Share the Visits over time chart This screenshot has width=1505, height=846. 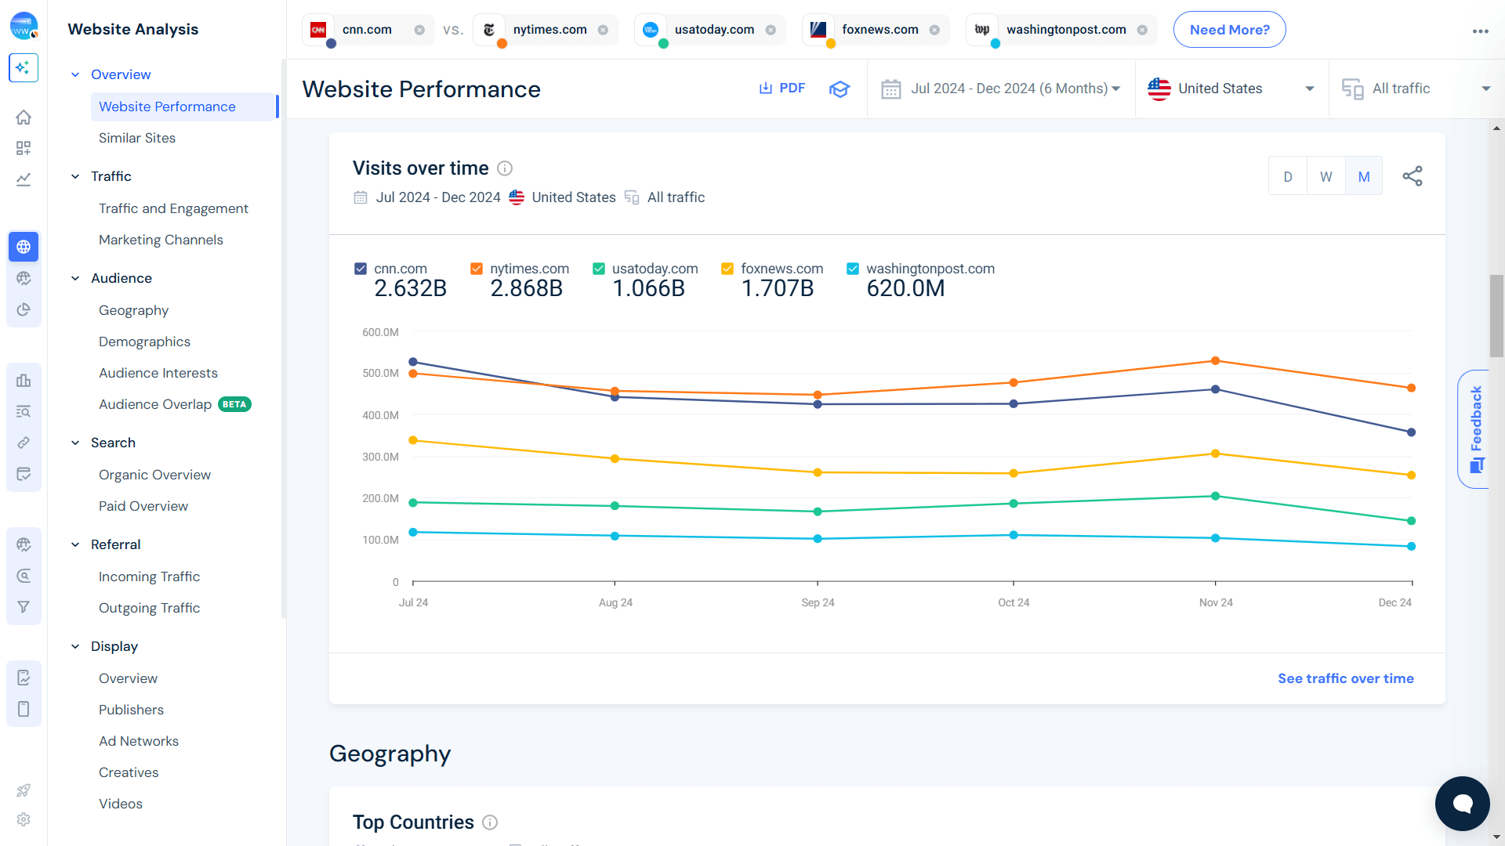[1413, 176]
